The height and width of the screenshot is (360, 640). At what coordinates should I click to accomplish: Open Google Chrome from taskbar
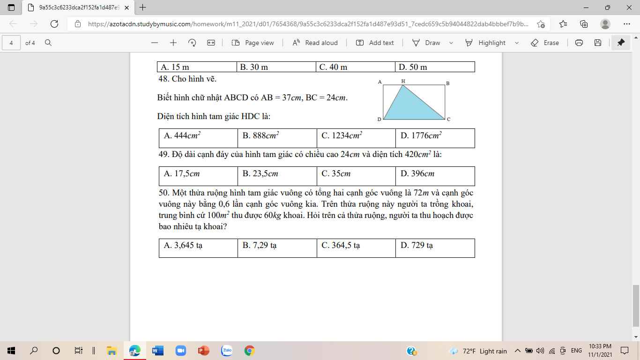[x=250, y=351]
